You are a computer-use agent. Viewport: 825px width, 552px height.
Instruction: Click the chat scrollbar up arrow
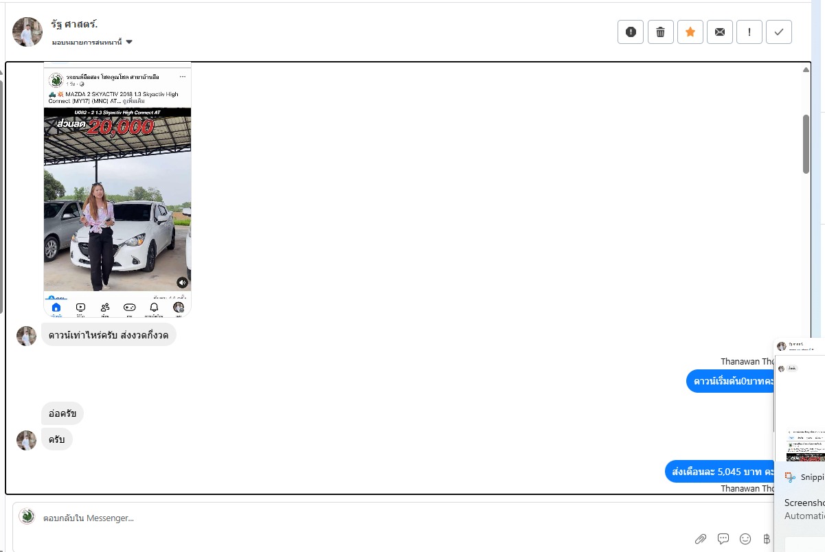806,69
